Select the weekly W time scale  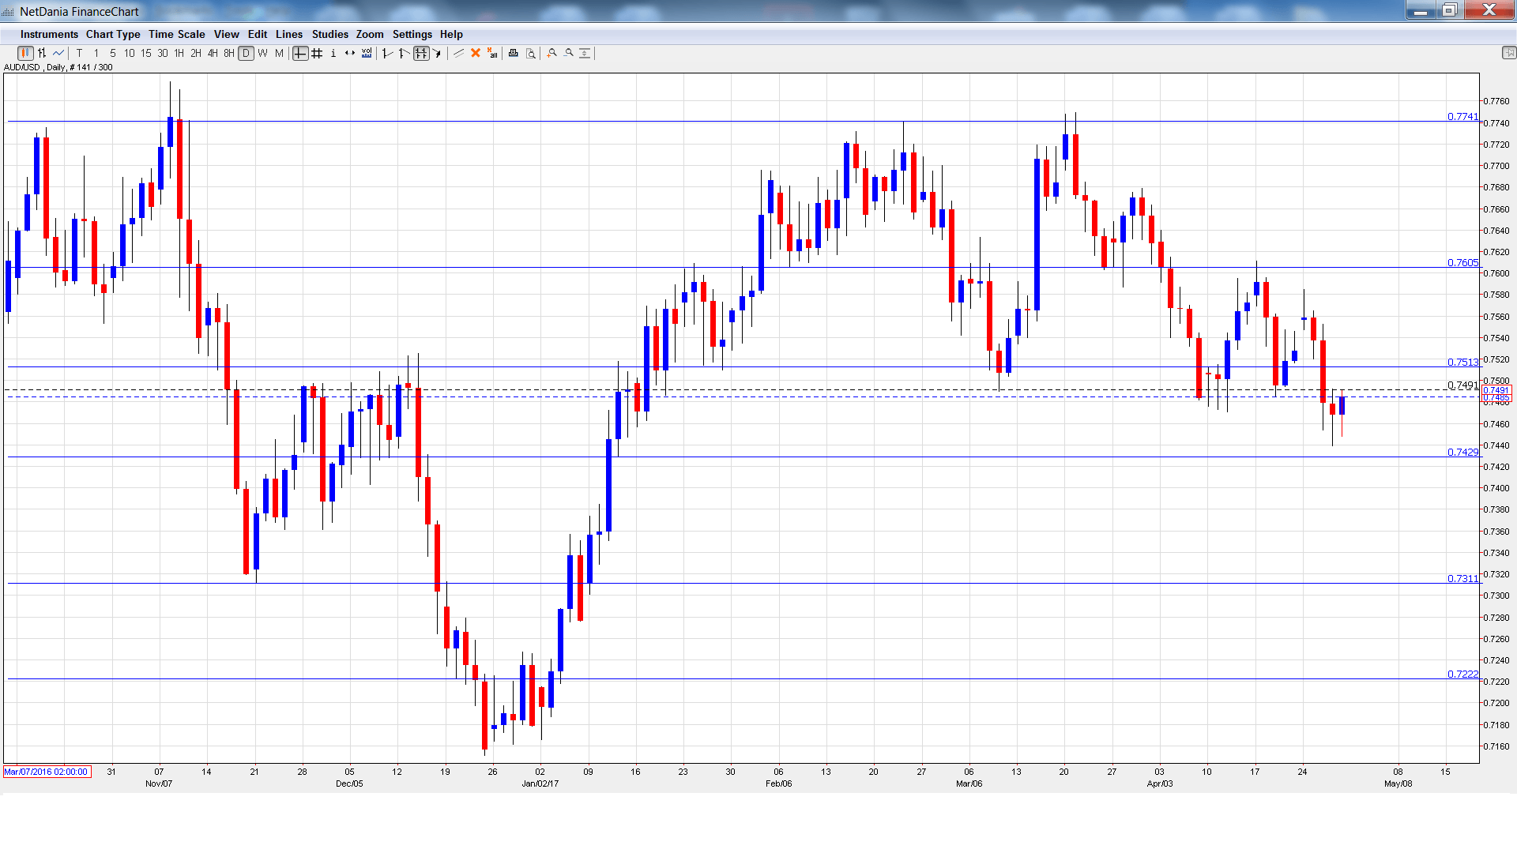pyautogui.click(x=263, y=53)
